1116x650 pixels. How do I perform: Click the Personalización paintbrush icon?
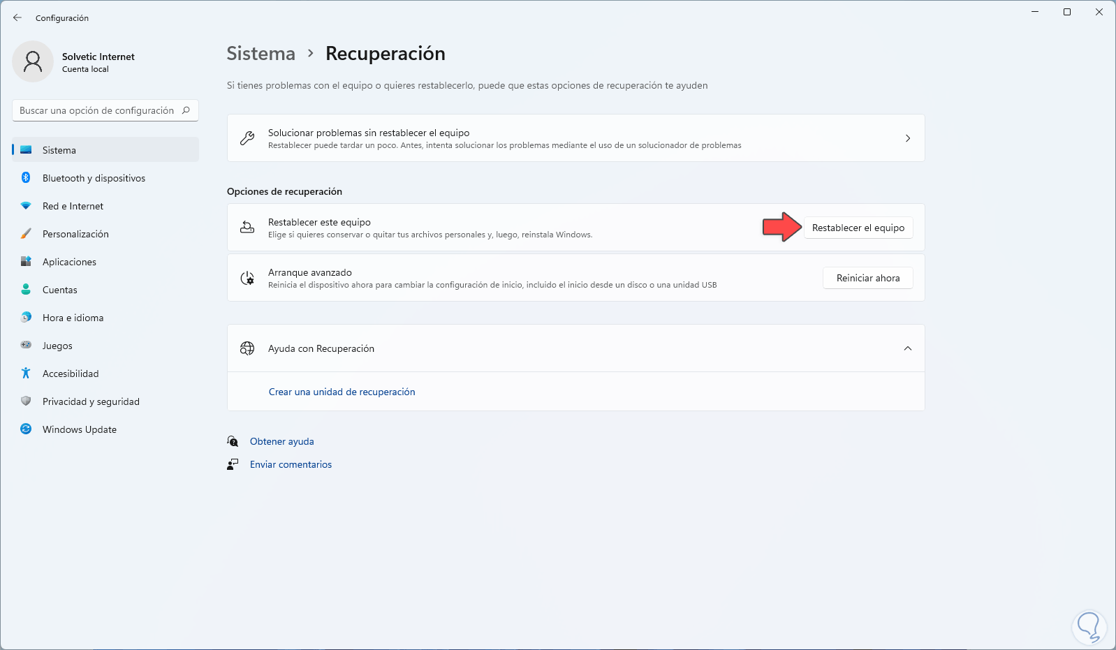point(26,234)
